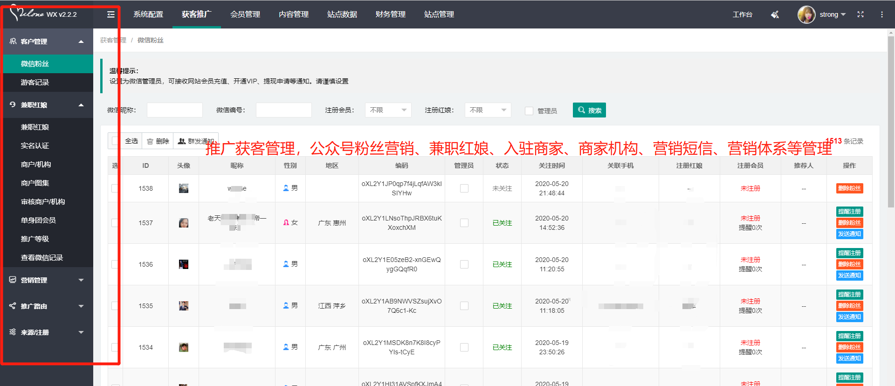
Task: Click male gender icon in row 1538
Action: [x=286, y=188]
